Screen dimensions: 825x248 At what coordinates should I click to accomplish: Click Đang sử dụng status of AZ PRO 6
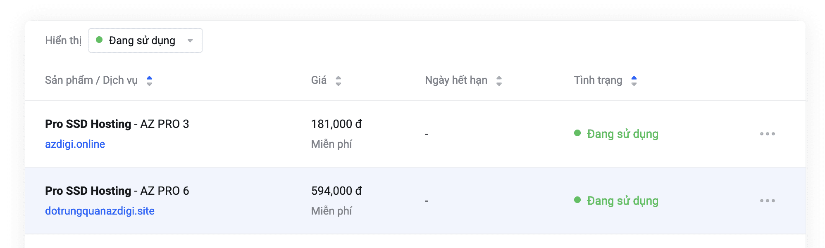(622, 201)
